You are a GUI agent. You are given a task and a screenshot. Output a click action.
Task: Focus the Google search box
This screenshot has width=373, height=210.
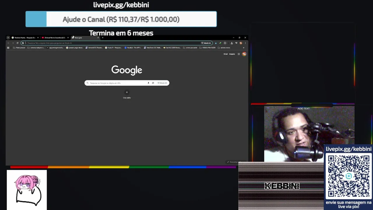[x=127, y=83]
